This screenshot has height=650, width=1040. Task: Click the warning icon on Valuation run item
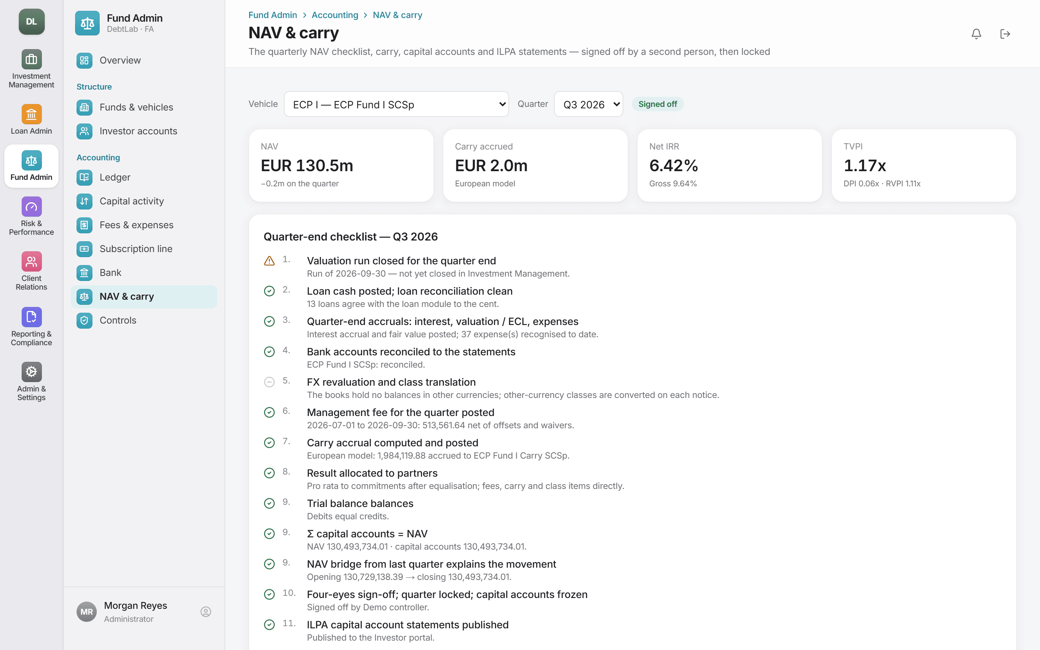tap(269, 261)
